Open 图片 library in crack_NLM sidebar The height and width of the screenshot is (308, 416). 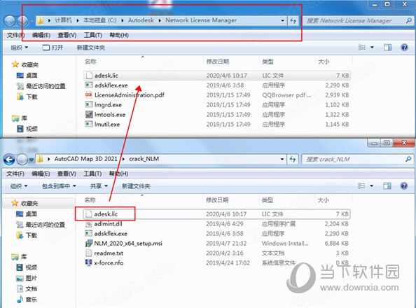pos(27,279)
